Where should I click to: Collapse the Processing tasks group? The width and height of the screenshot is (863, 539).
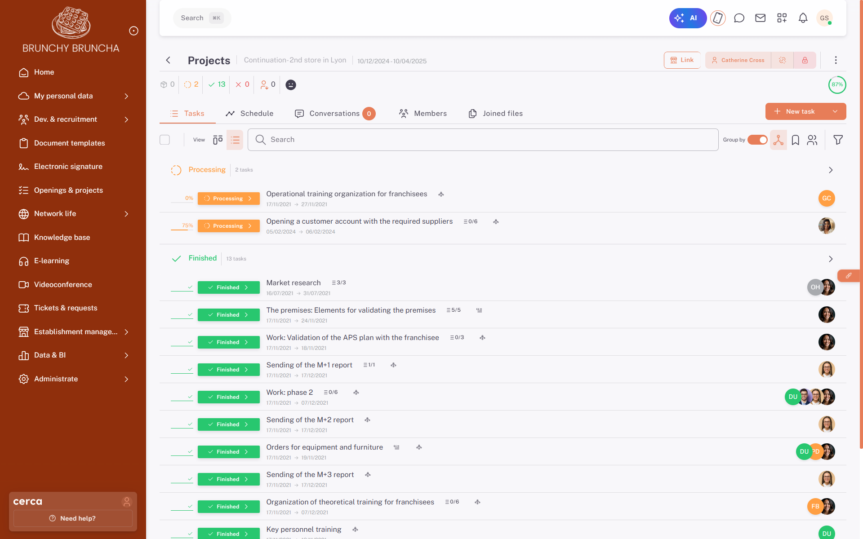pyautogui.click(x=830, y=170)
